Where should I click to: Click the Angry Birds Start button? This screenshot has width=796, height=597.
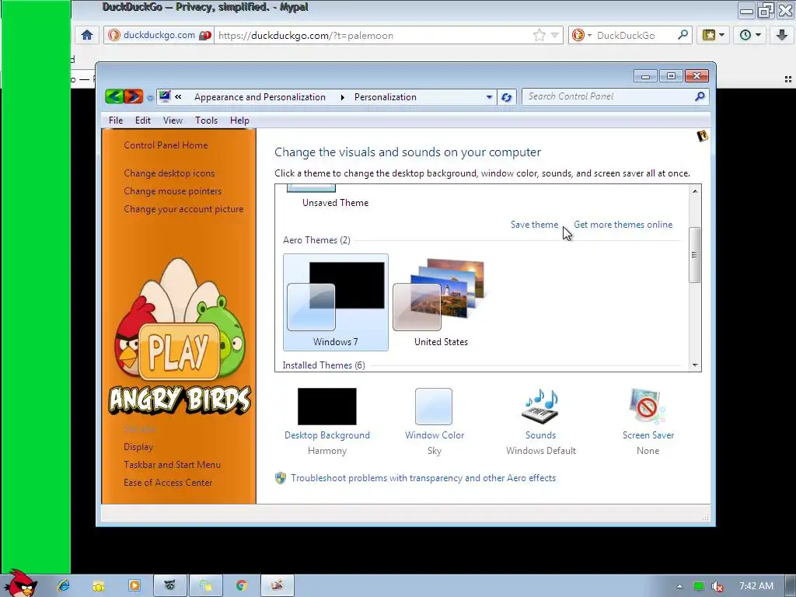[x=20, y=583]
